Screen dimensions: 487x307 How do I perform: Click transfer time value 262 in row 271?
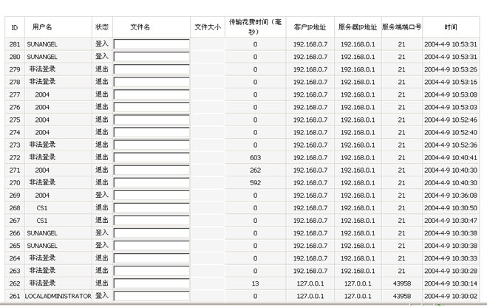[x=255, y=170]
